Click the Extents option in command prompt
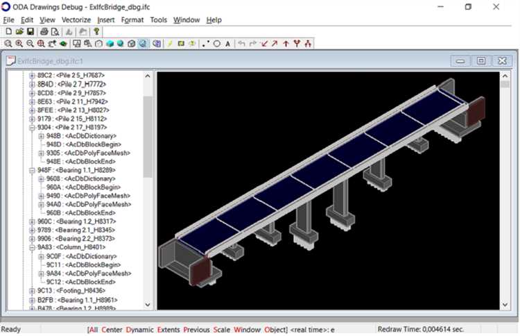Image resolution: width=520 pixels, height=336 pixels. (168, 330)
